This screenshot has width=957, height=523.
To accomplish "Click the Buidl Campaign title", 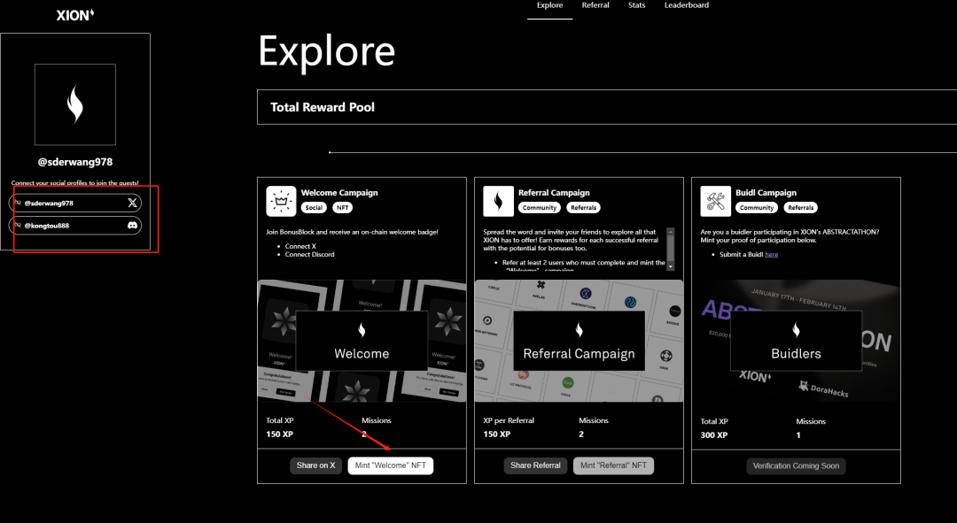I will click(x=766, y=193).
